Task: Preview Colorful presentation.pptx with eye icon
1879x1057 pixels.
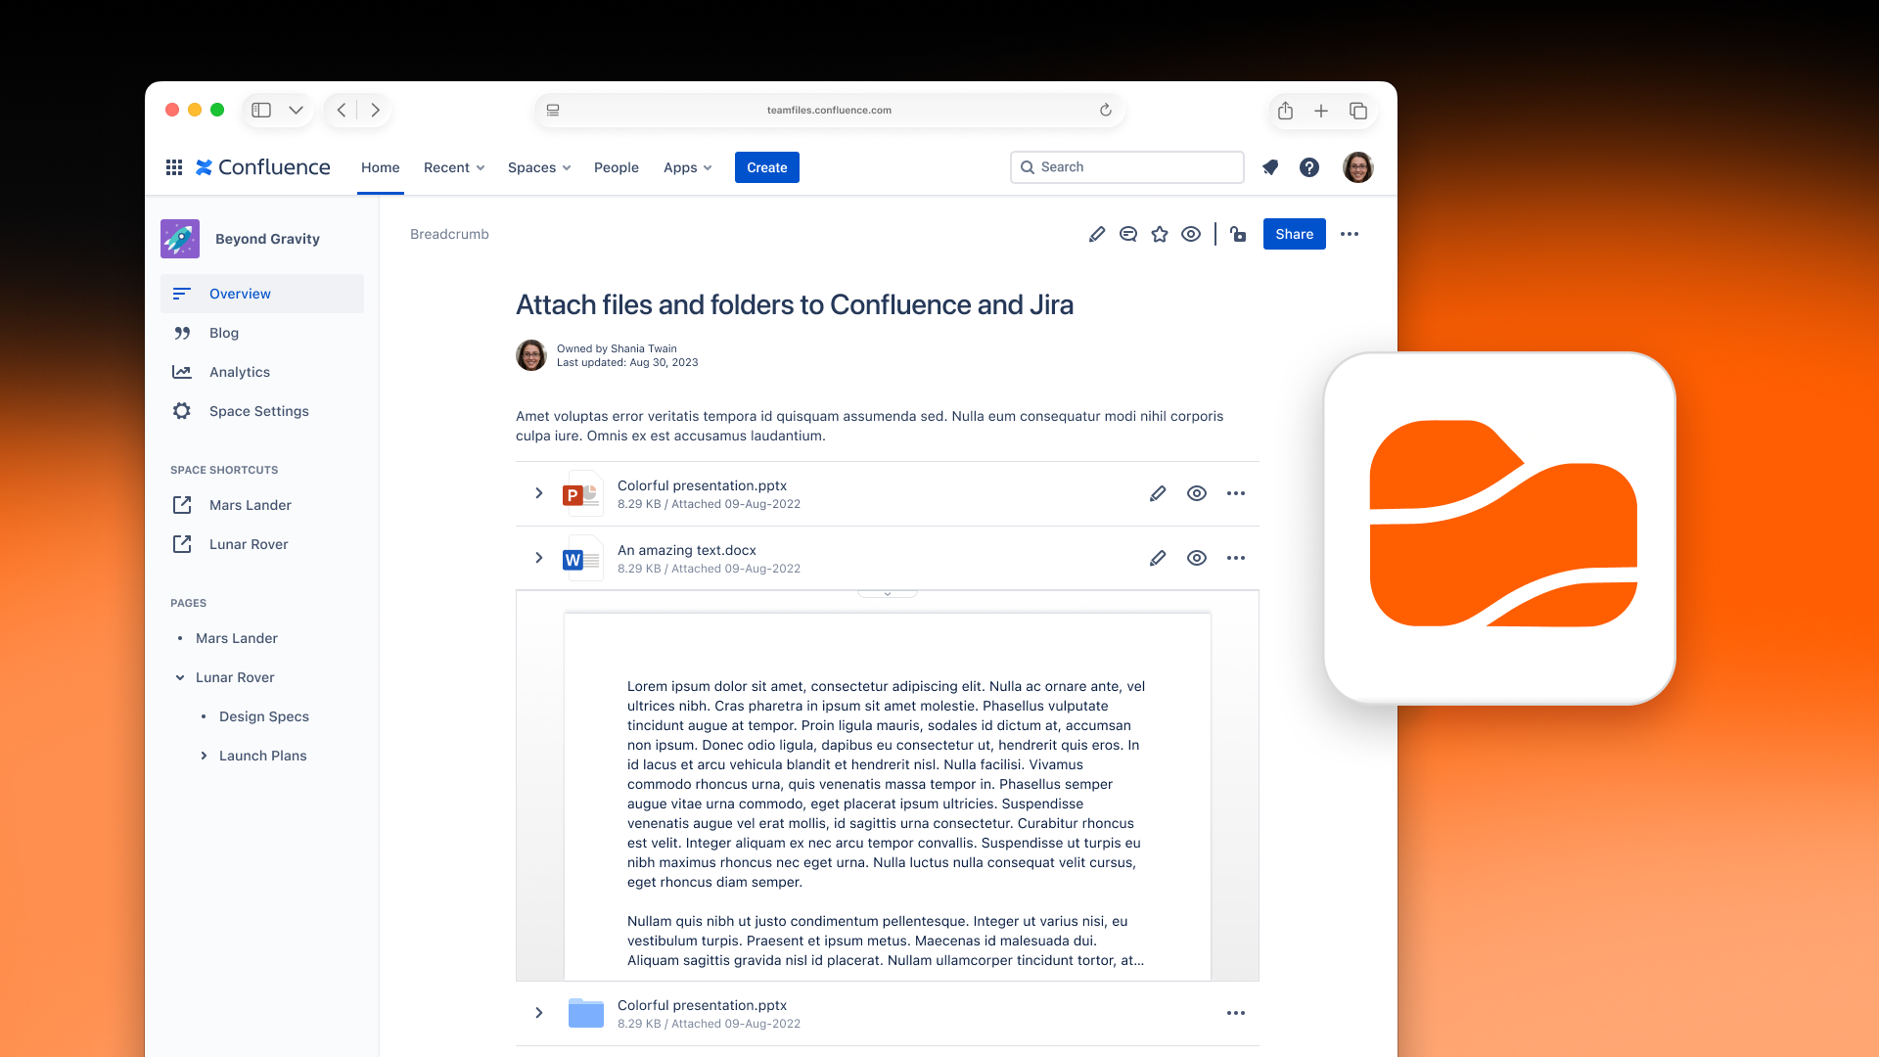Action: (1197, 493)
